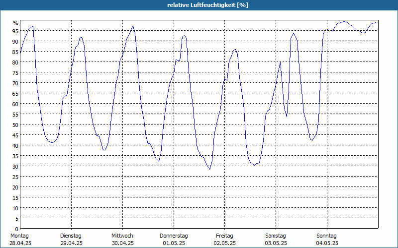Select the 'Freitag' day label
Viewport: 398px width, 248px height.
click(x=225, y=236)
